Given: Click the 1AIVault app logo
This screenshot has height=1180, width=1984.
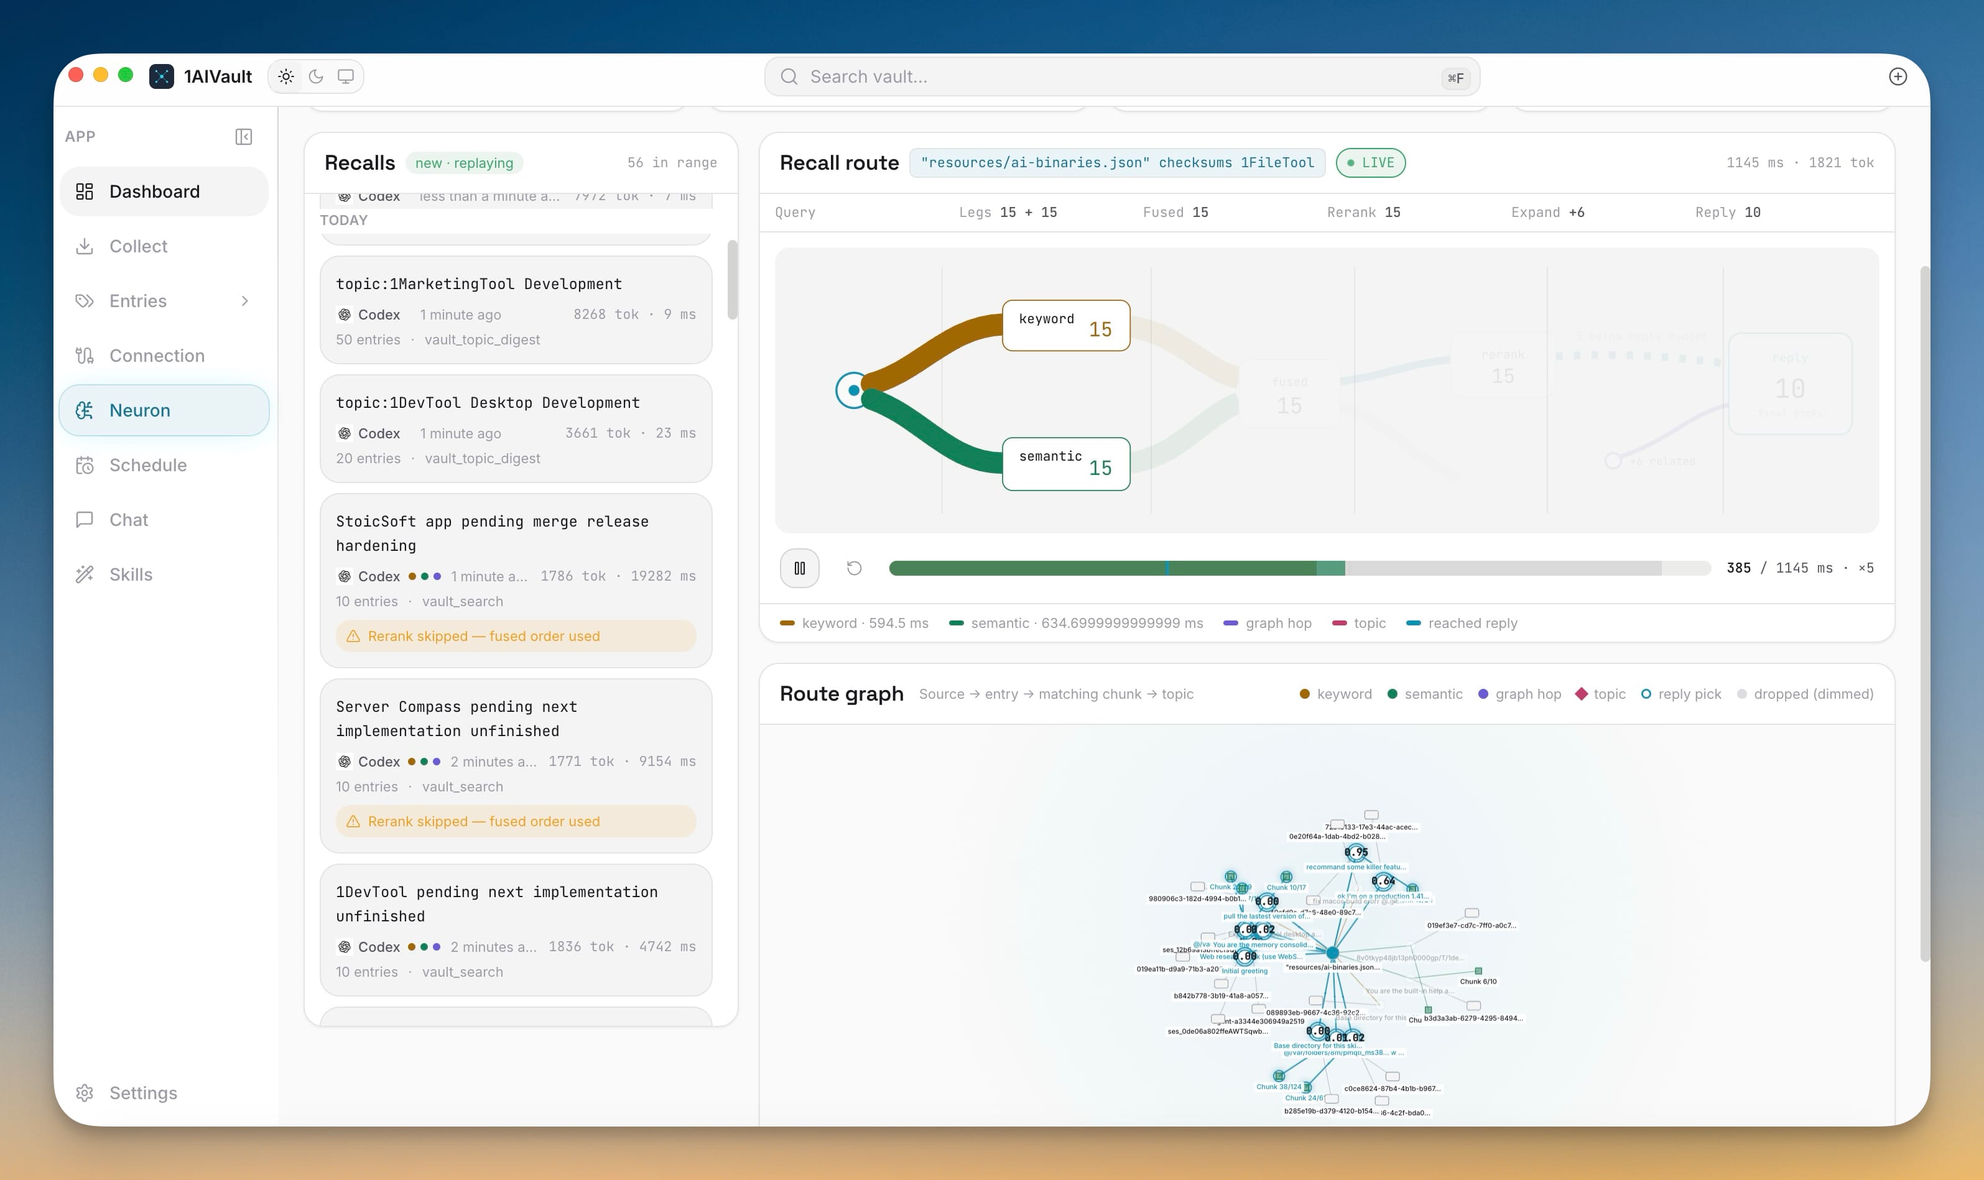Looking at the screenshot, I should click(162, 76).
